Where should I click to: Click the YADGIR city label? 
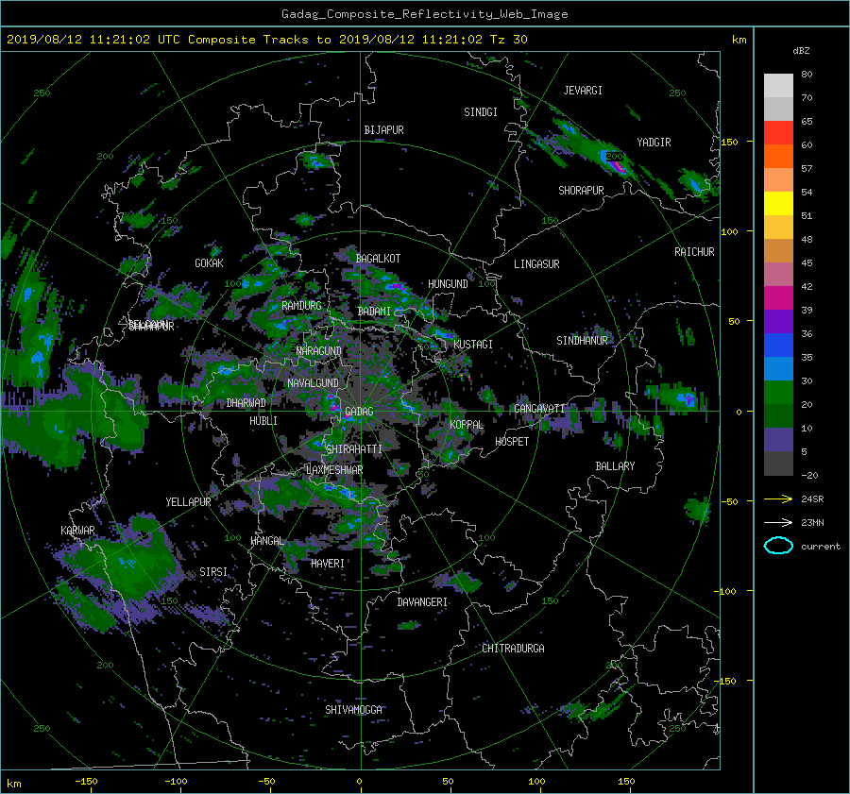[x=654, y=143]
